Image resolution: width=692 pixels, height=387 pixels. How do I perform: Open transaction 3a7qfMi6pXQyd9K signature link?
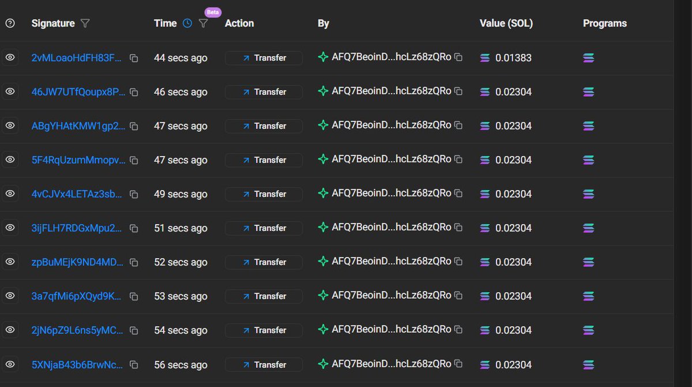click(77, 296)
